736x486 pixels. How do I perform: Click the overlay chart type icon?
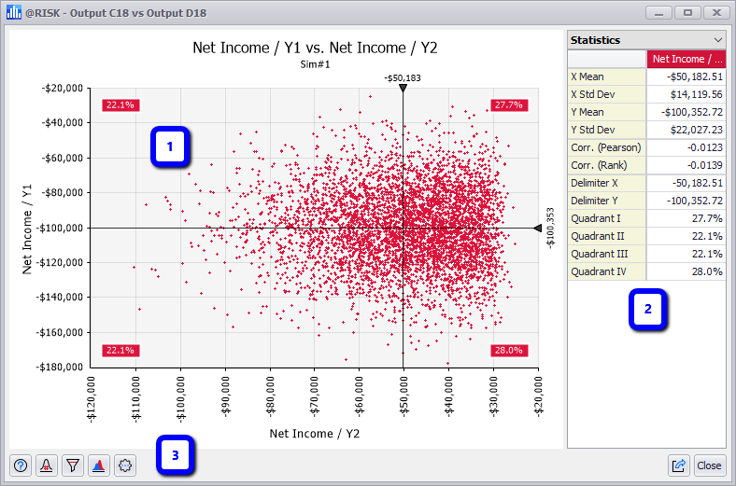98,465
